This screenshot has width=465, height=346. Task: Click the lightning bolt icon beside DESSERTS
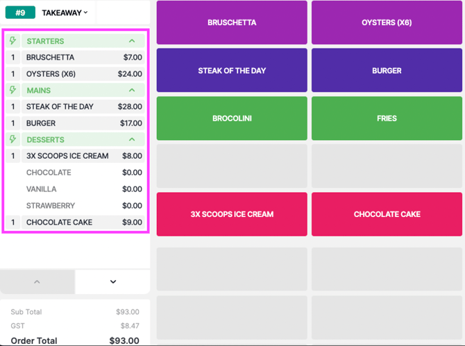(12, 139)
